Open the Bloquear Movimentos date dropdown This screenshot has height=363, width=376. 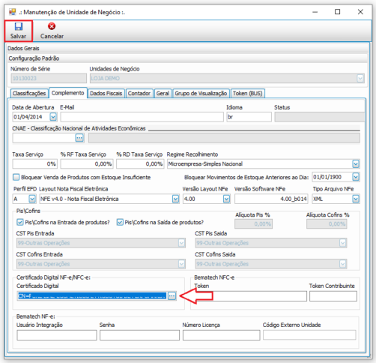point(356,177)
